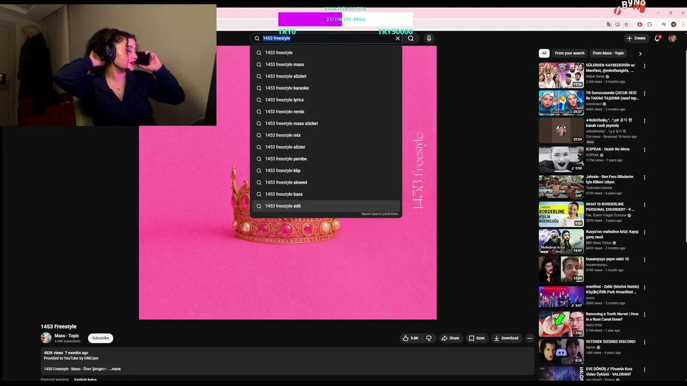Download the video
This screenshot has width=687, height=386.
(506, 338)
